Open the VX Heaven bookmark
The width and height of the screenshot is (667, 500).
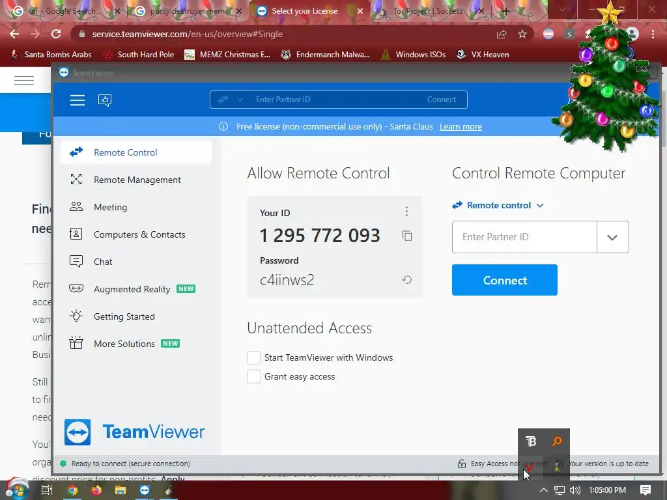(x=483, y=55)
